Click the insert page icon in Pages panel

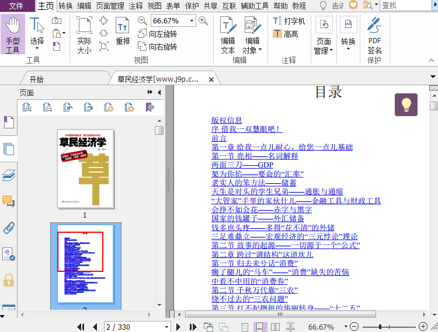click(109, 107)
